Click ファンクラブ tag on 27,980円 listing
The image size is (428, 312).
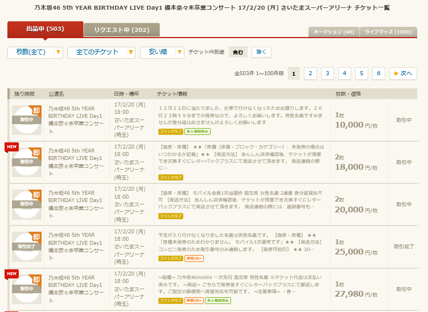pos(171,301)
